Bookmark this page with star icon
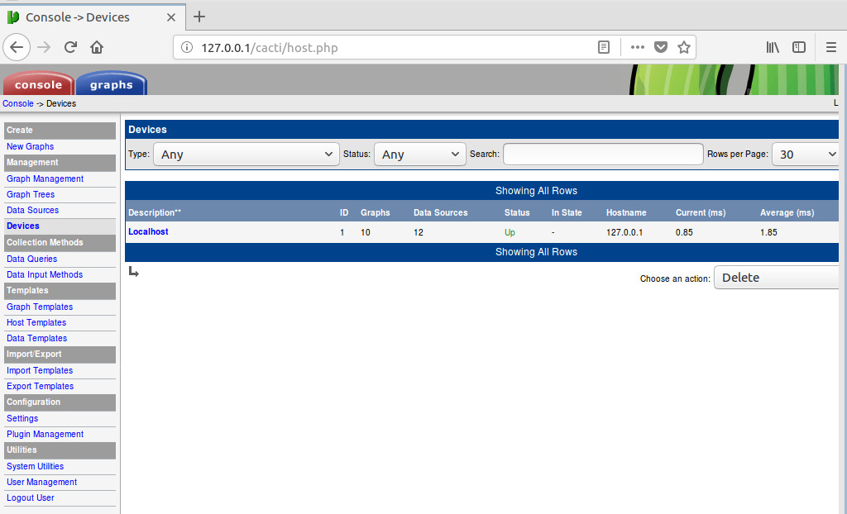847x514 pixels. (x=684, y=47)
